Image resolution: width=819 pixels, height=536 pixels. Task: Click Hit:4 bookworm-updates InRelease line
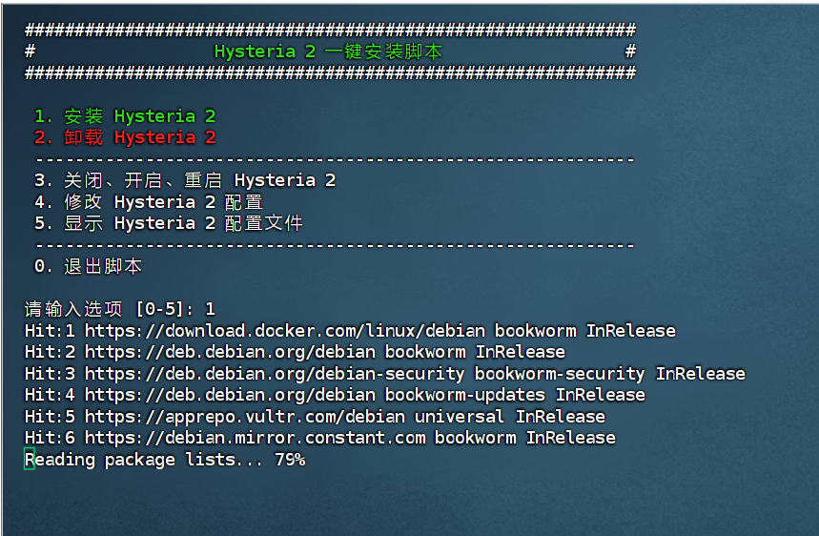[335, 395]
